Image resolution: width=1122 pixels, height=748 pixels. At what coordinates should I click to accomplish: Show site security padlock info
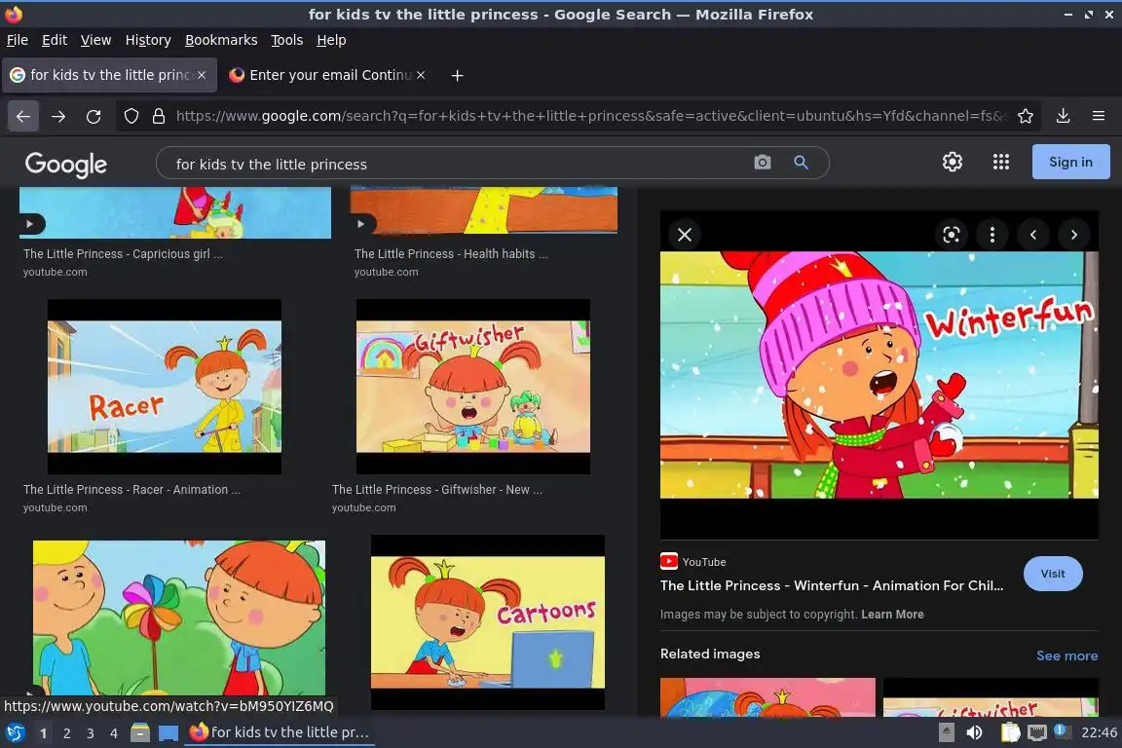(159, 116)
